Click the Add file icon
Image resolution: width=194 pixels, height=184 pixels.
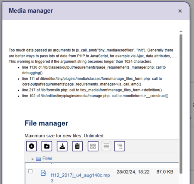click(x=31, y=146)
